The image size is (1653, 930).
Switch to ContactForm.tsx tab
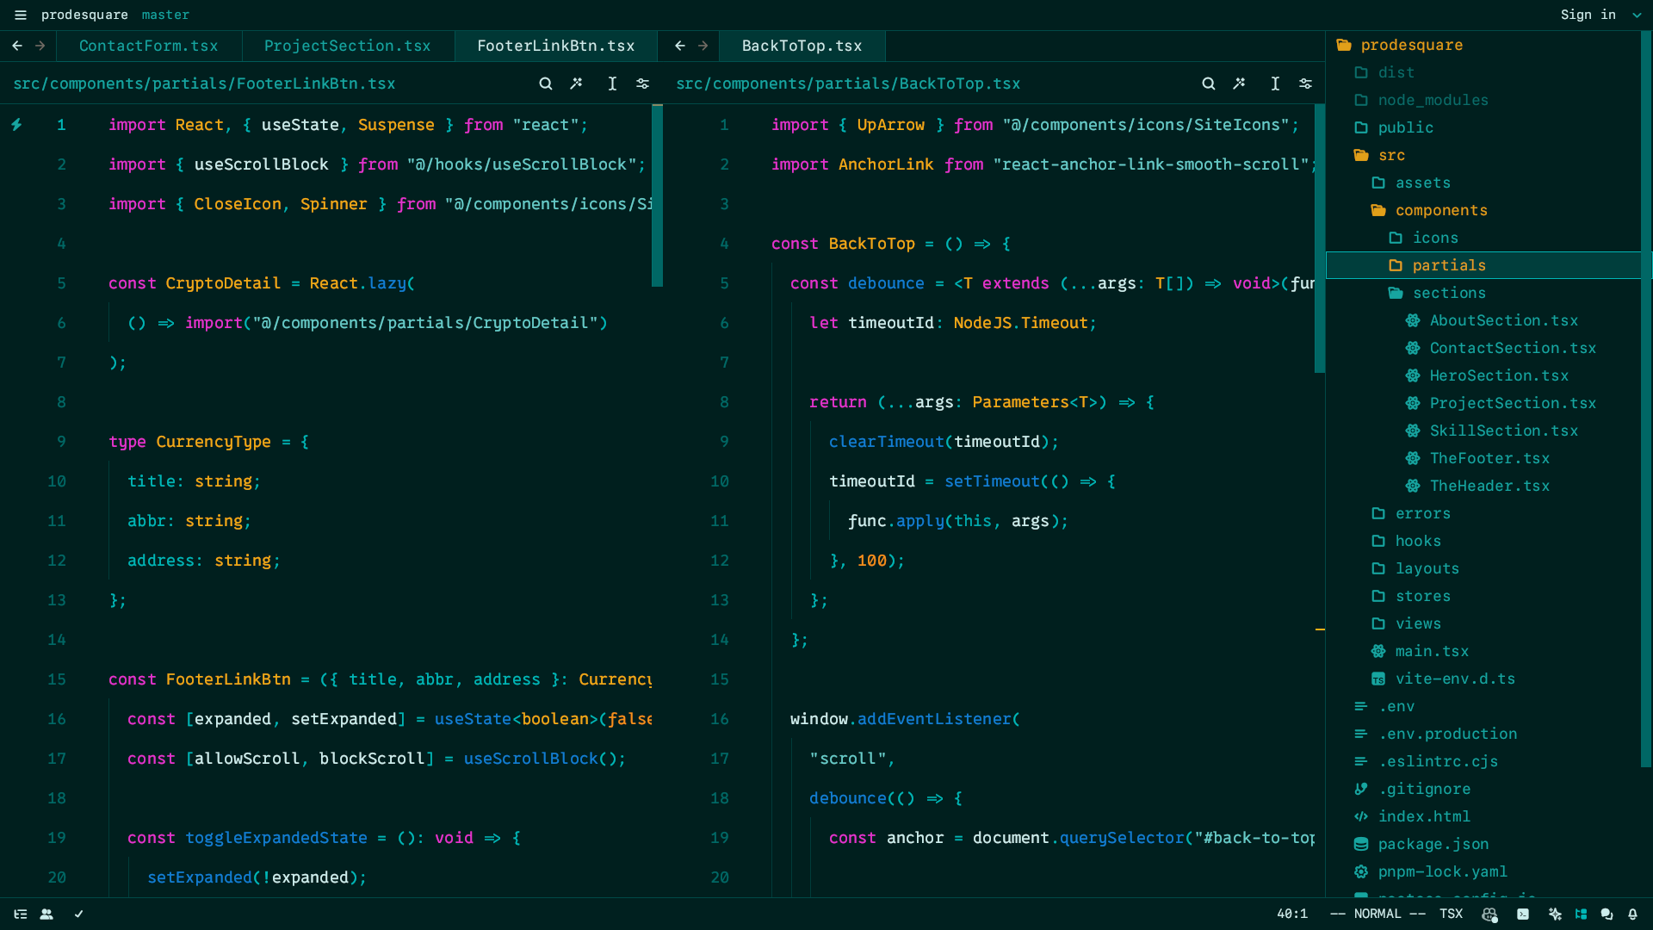[x=149, y=46]
